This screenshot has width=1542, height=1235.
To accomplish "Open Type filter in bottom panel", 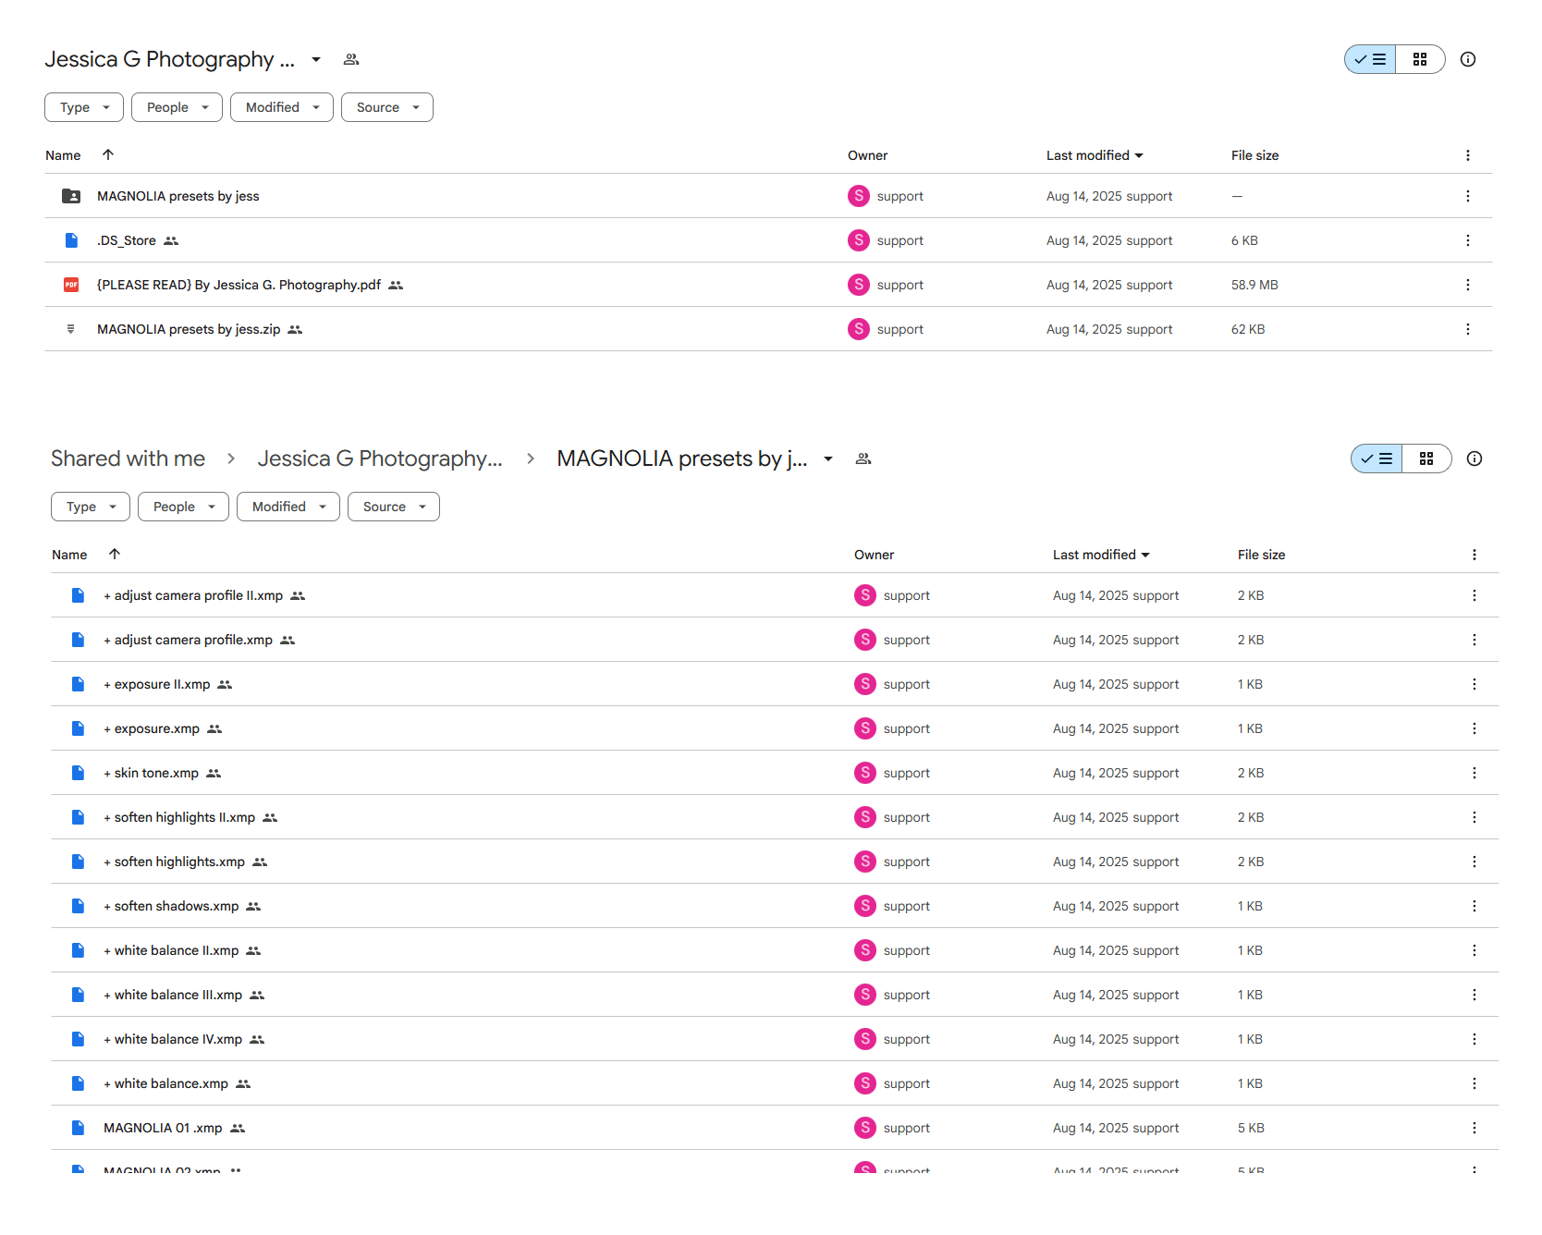I will pyautogui.click(x=91, y=507).
